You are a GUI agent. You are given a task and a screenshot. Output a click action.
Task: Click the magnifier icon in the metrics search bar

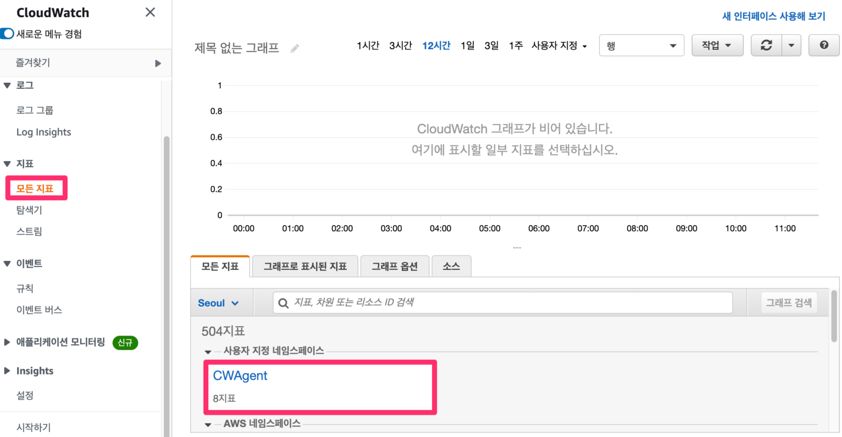pyautogui.click(x=283, y=302)
